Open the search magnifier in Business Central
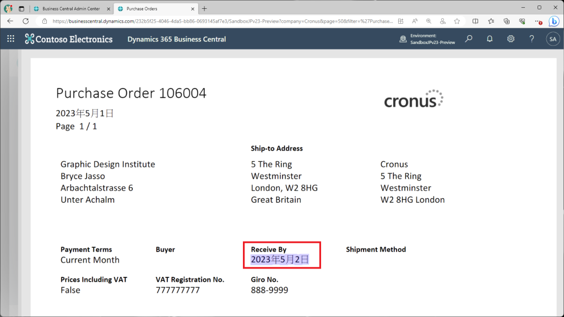Screen dimensions: 564x317 click(469, 39)
